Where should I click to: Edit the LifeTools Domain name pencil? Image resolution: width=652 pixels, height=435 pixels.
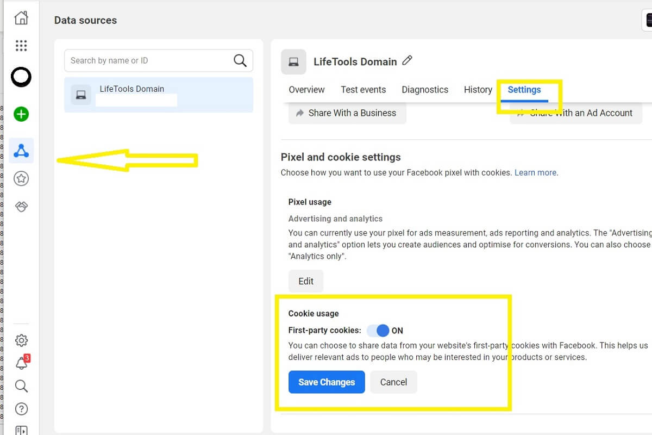pyautogui.click(x=407, y=61)
